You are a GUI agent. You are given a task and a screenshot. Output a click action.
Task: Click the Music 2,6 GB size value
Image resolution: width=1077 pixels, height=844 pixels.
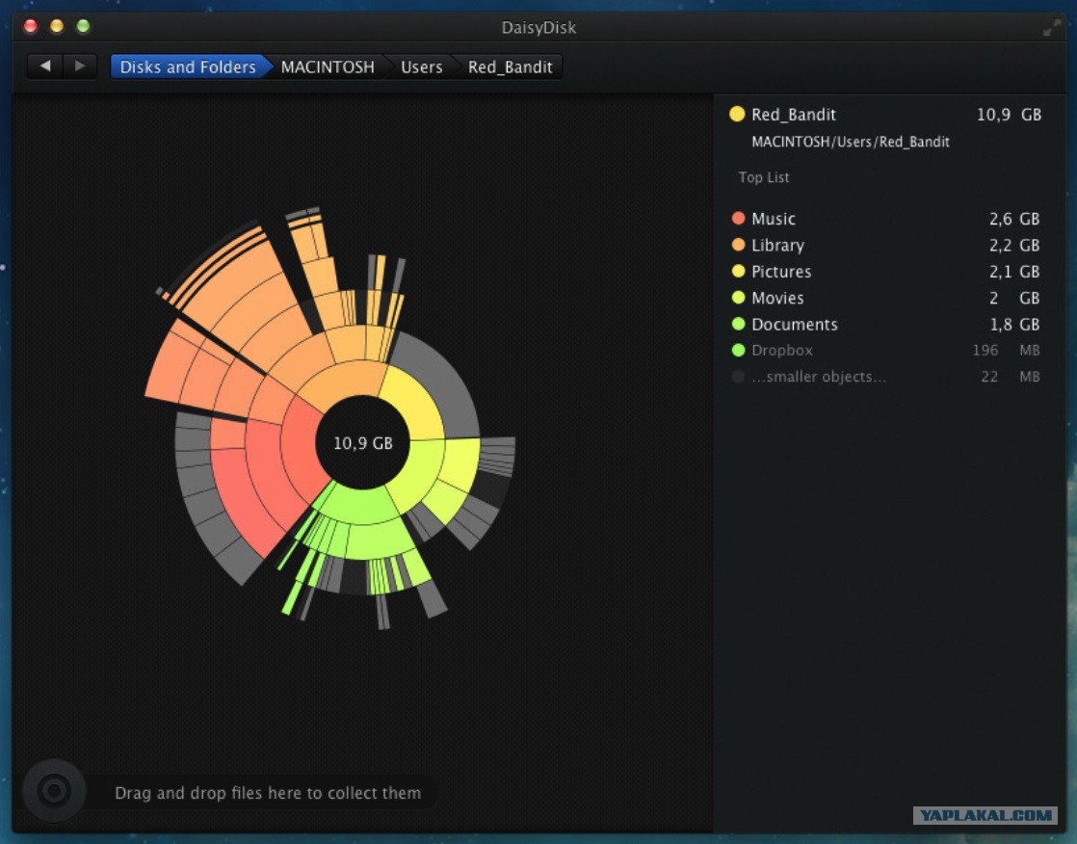coord(1013,219)
